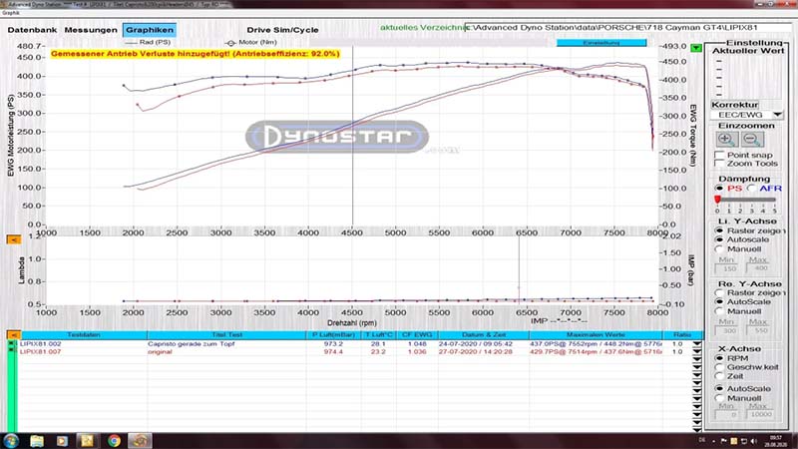Expand arrow for LIPIX81.007 row

[698, 352]
